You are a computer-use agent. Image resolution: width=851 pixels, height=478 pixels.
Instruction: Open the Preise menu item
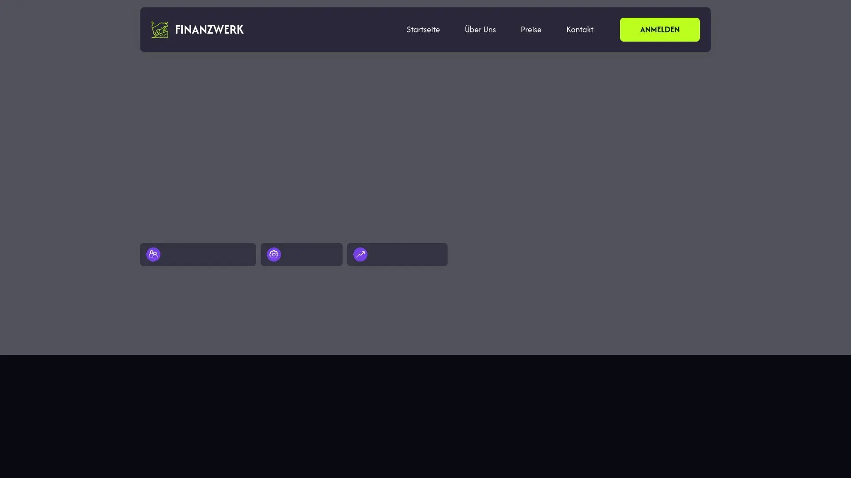(x=531, y=30)
